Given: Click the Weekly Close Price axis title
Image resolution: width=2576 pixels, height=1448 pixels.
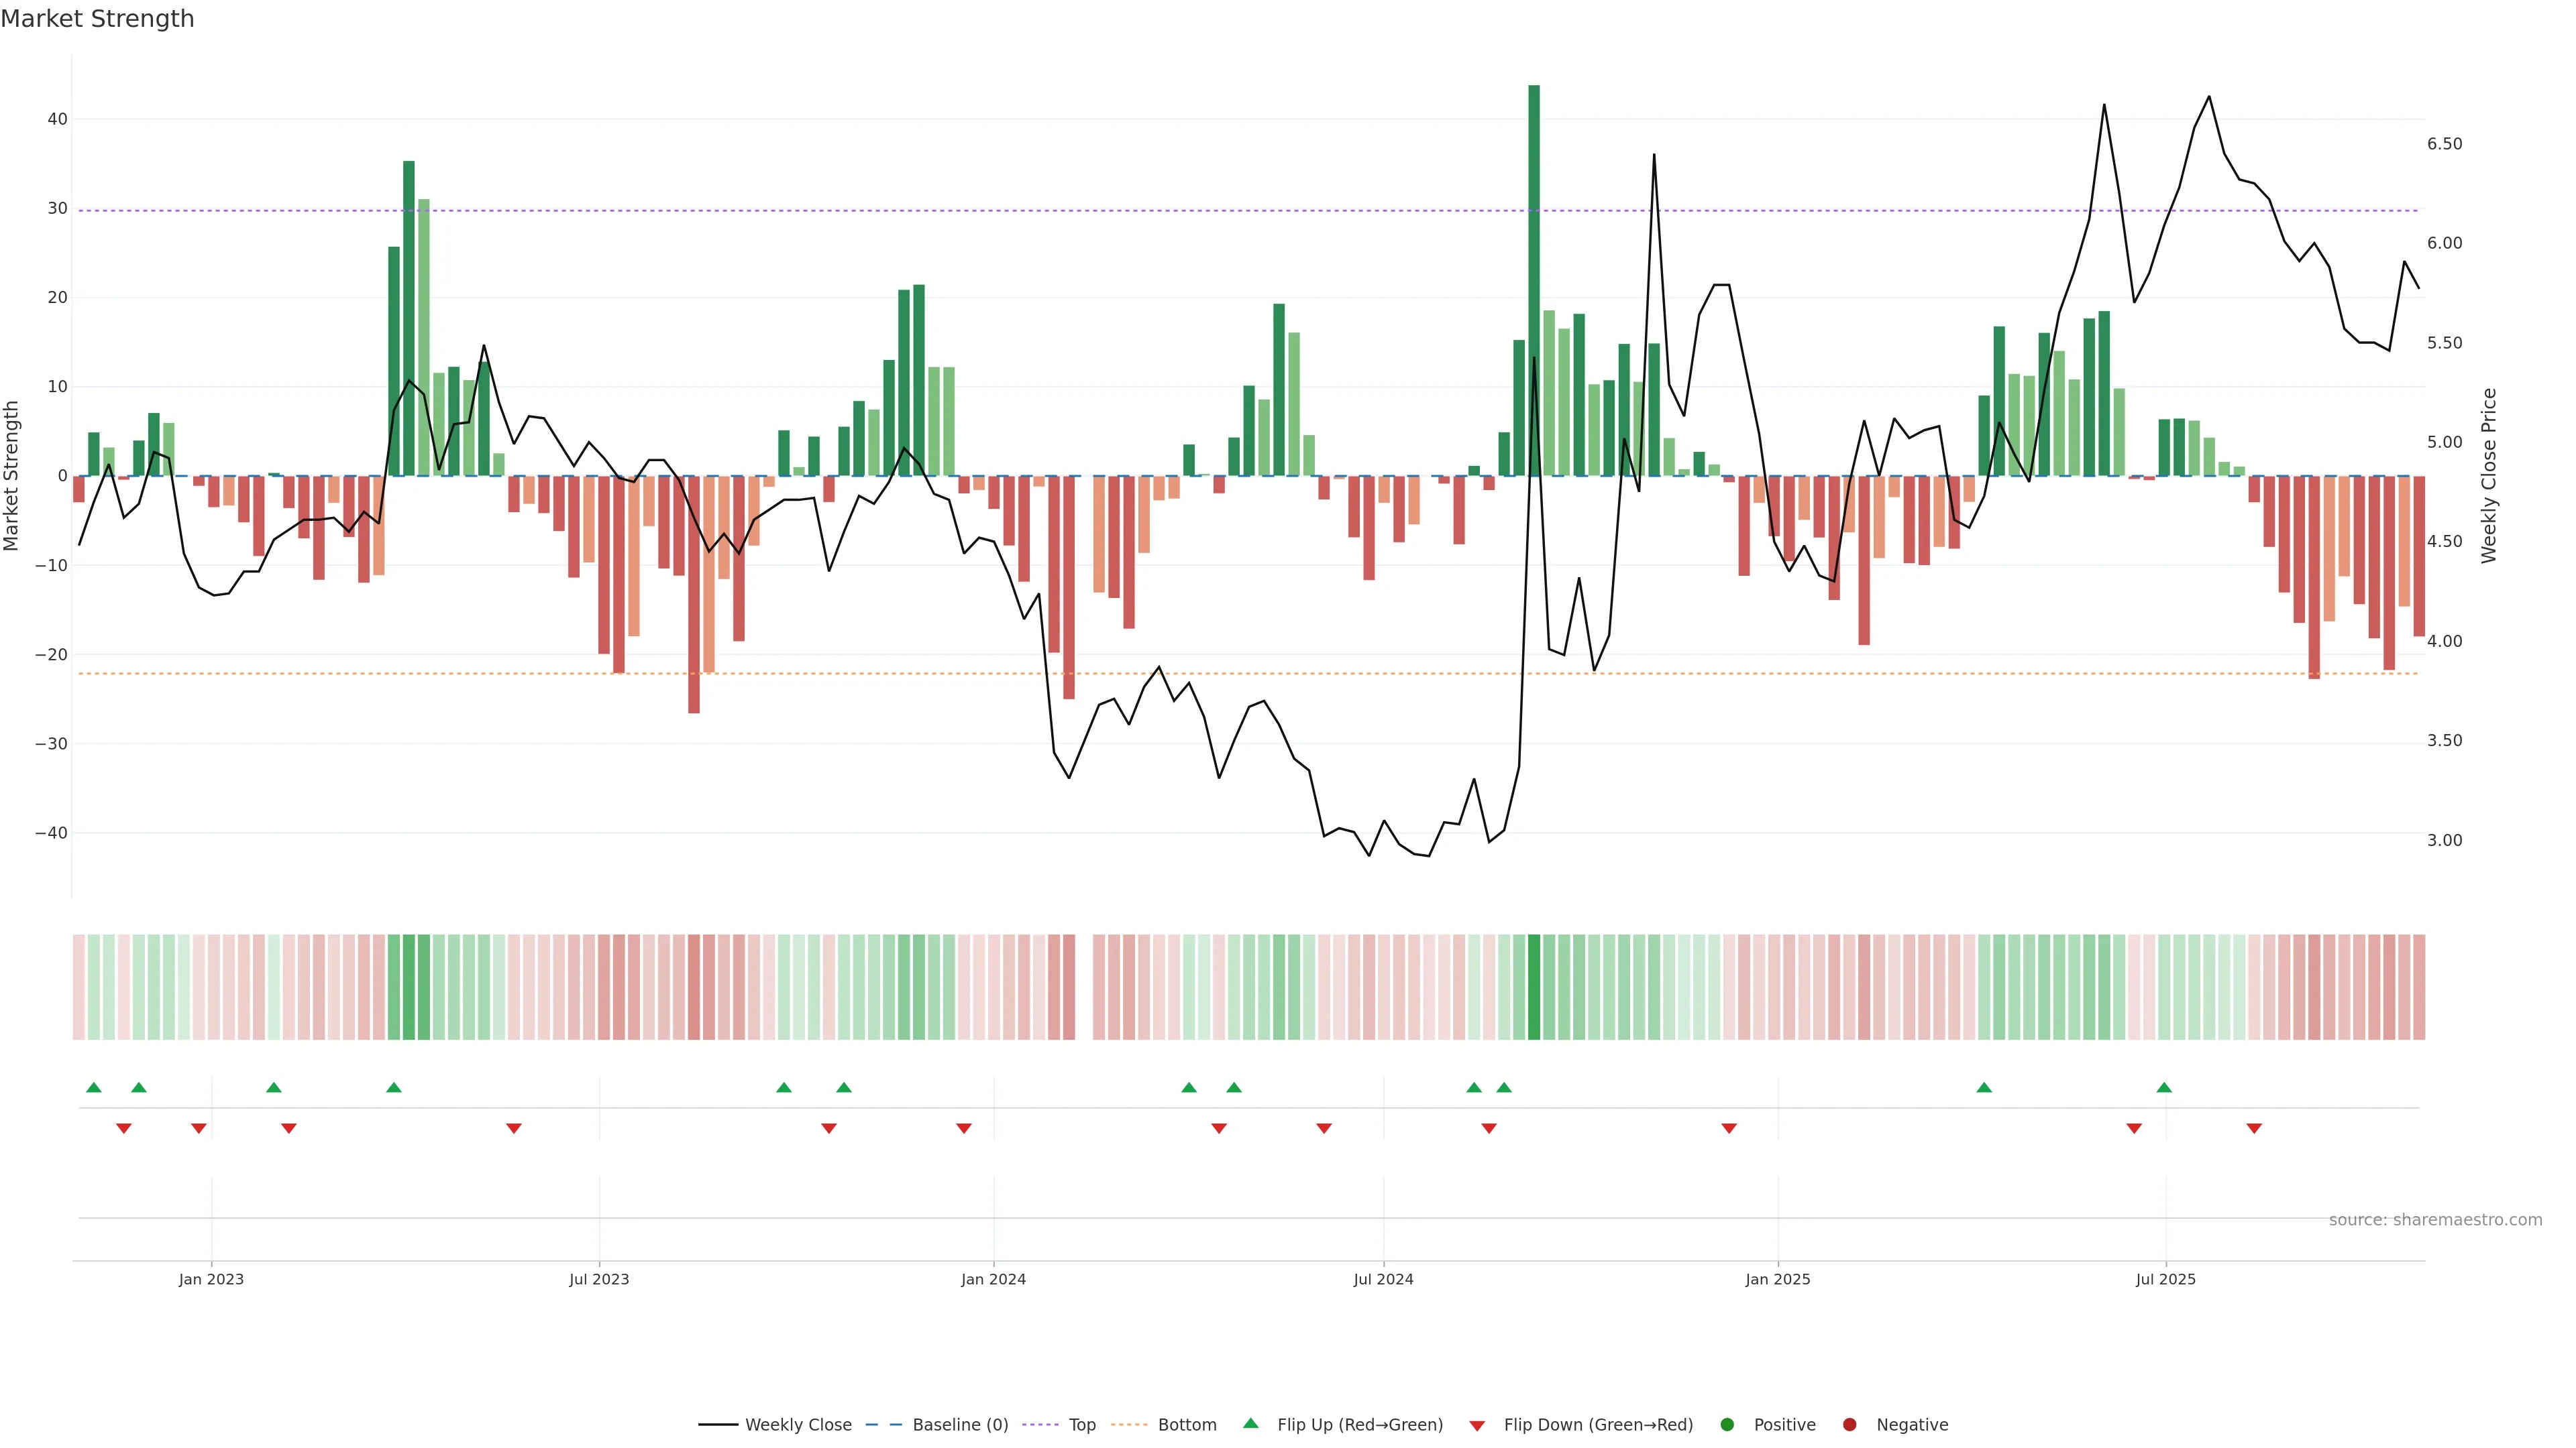Looking at the screenshot, I should [x=2489, y=476].
